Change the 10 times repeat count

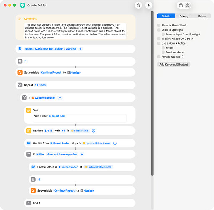pos(40,85)
